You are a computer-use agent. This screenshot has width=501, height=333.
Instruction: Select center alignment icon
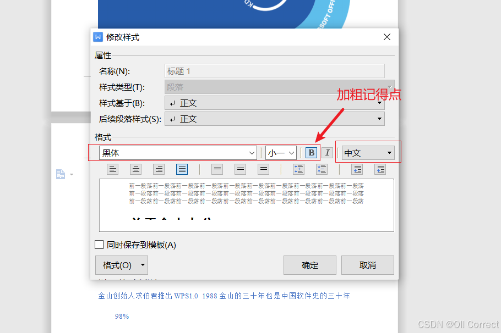[136, 169]
